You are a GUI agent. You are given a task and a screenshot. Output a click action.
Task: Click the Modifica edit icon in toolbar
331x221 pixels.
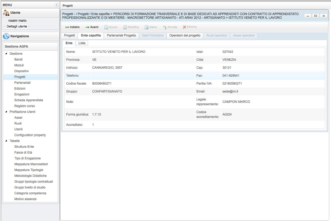(x=125, y=27)
